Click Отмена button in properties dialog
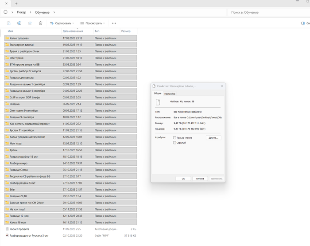Viewport: 310px width, 246px height. click(x=200, y=179)
